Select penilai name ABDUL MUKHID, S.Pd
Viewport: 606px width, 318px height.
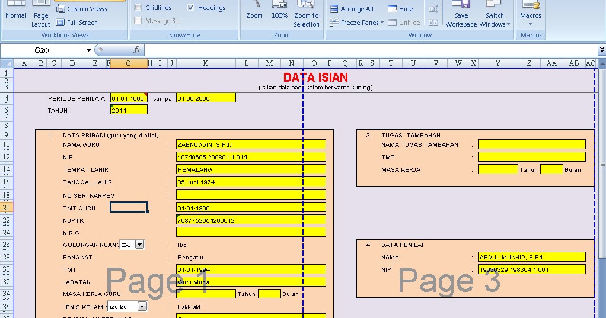(531, 257)
